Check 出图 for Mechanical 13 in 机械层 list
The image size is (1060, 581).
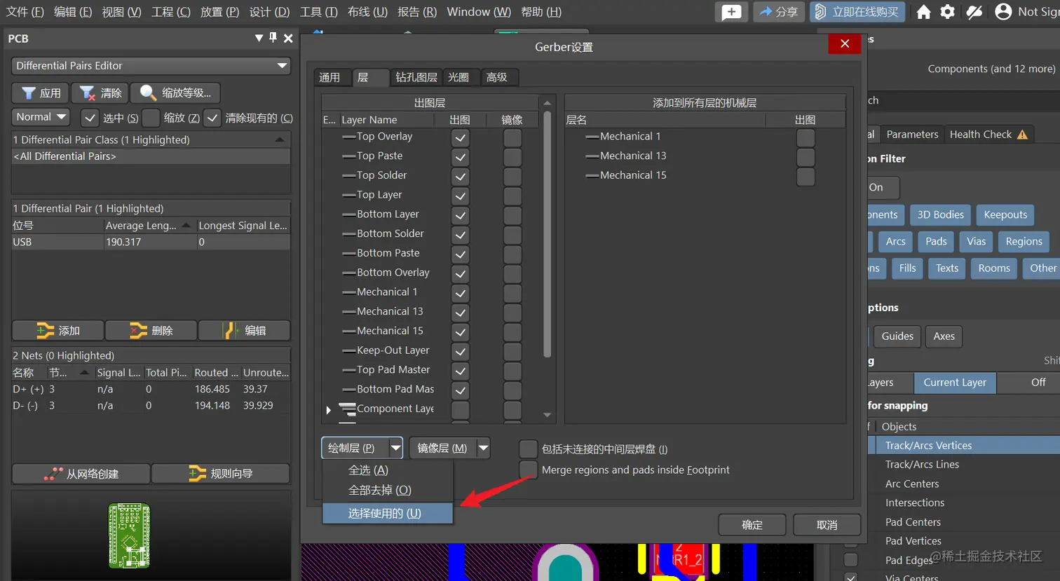pos(806,157)
